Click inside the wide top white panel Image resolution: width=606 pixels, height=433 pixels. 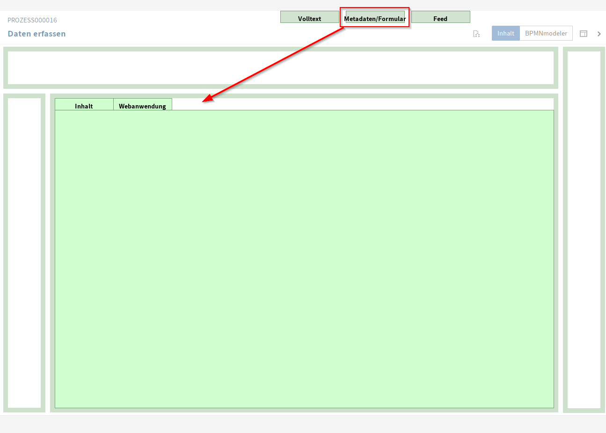point(281,68)
